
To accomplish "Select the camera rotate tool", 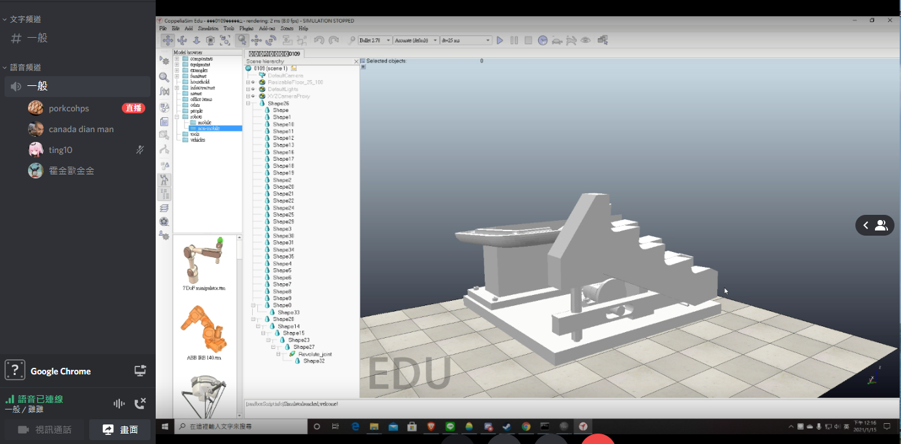I will 182,40.
